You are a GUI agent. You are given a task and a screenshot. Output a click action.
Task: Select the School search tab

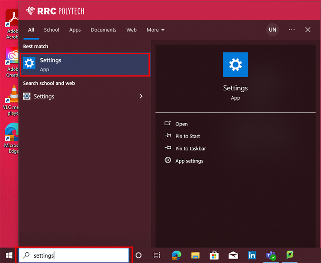51,30
